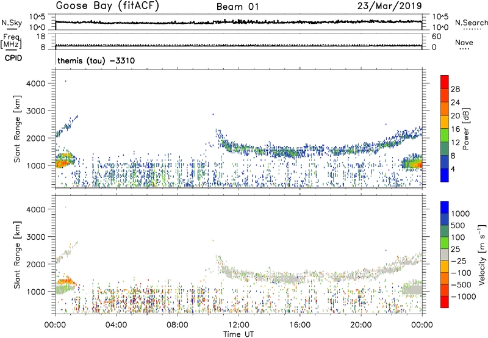
Task: Click the Goose Bay (fitACF) title
Action: 107,6
